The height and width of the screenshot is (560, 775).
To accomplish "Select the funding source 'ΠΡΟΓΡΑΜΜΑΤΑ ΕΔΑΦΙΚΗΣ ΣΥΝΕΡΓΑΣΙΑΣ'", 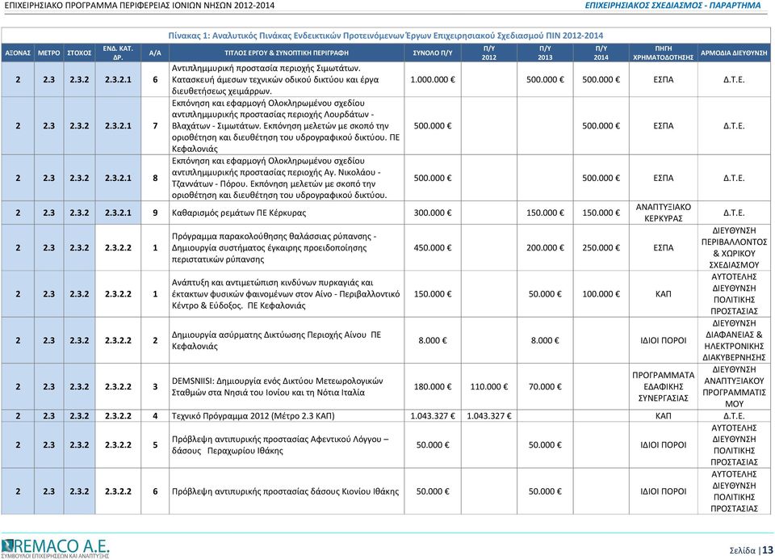I will tap(664, 387).
